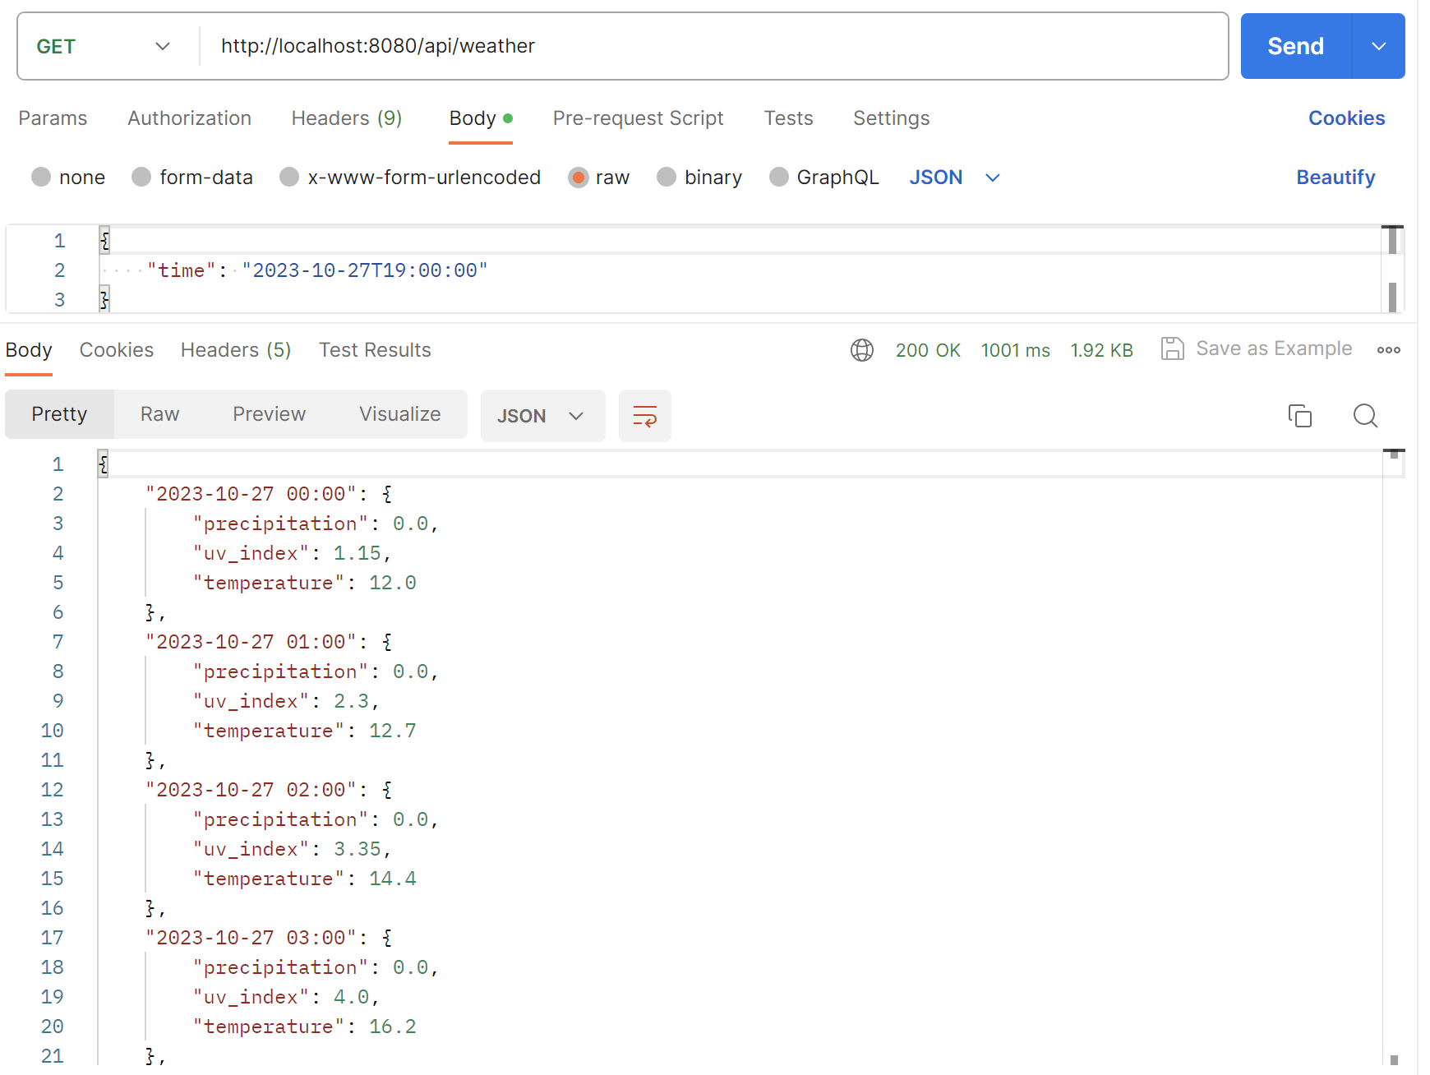This screenshot has height=1075, width=1430.
Task: Click uv_index value 3.35
Action: tap(357, 849)
